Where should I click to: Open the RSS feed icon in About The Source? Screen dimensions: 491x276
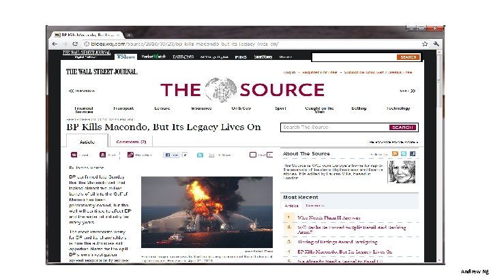(x=395, y=153)
